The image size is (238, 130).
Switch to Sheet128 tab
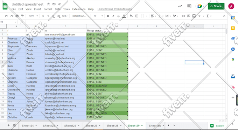click(x=112, y=125)
